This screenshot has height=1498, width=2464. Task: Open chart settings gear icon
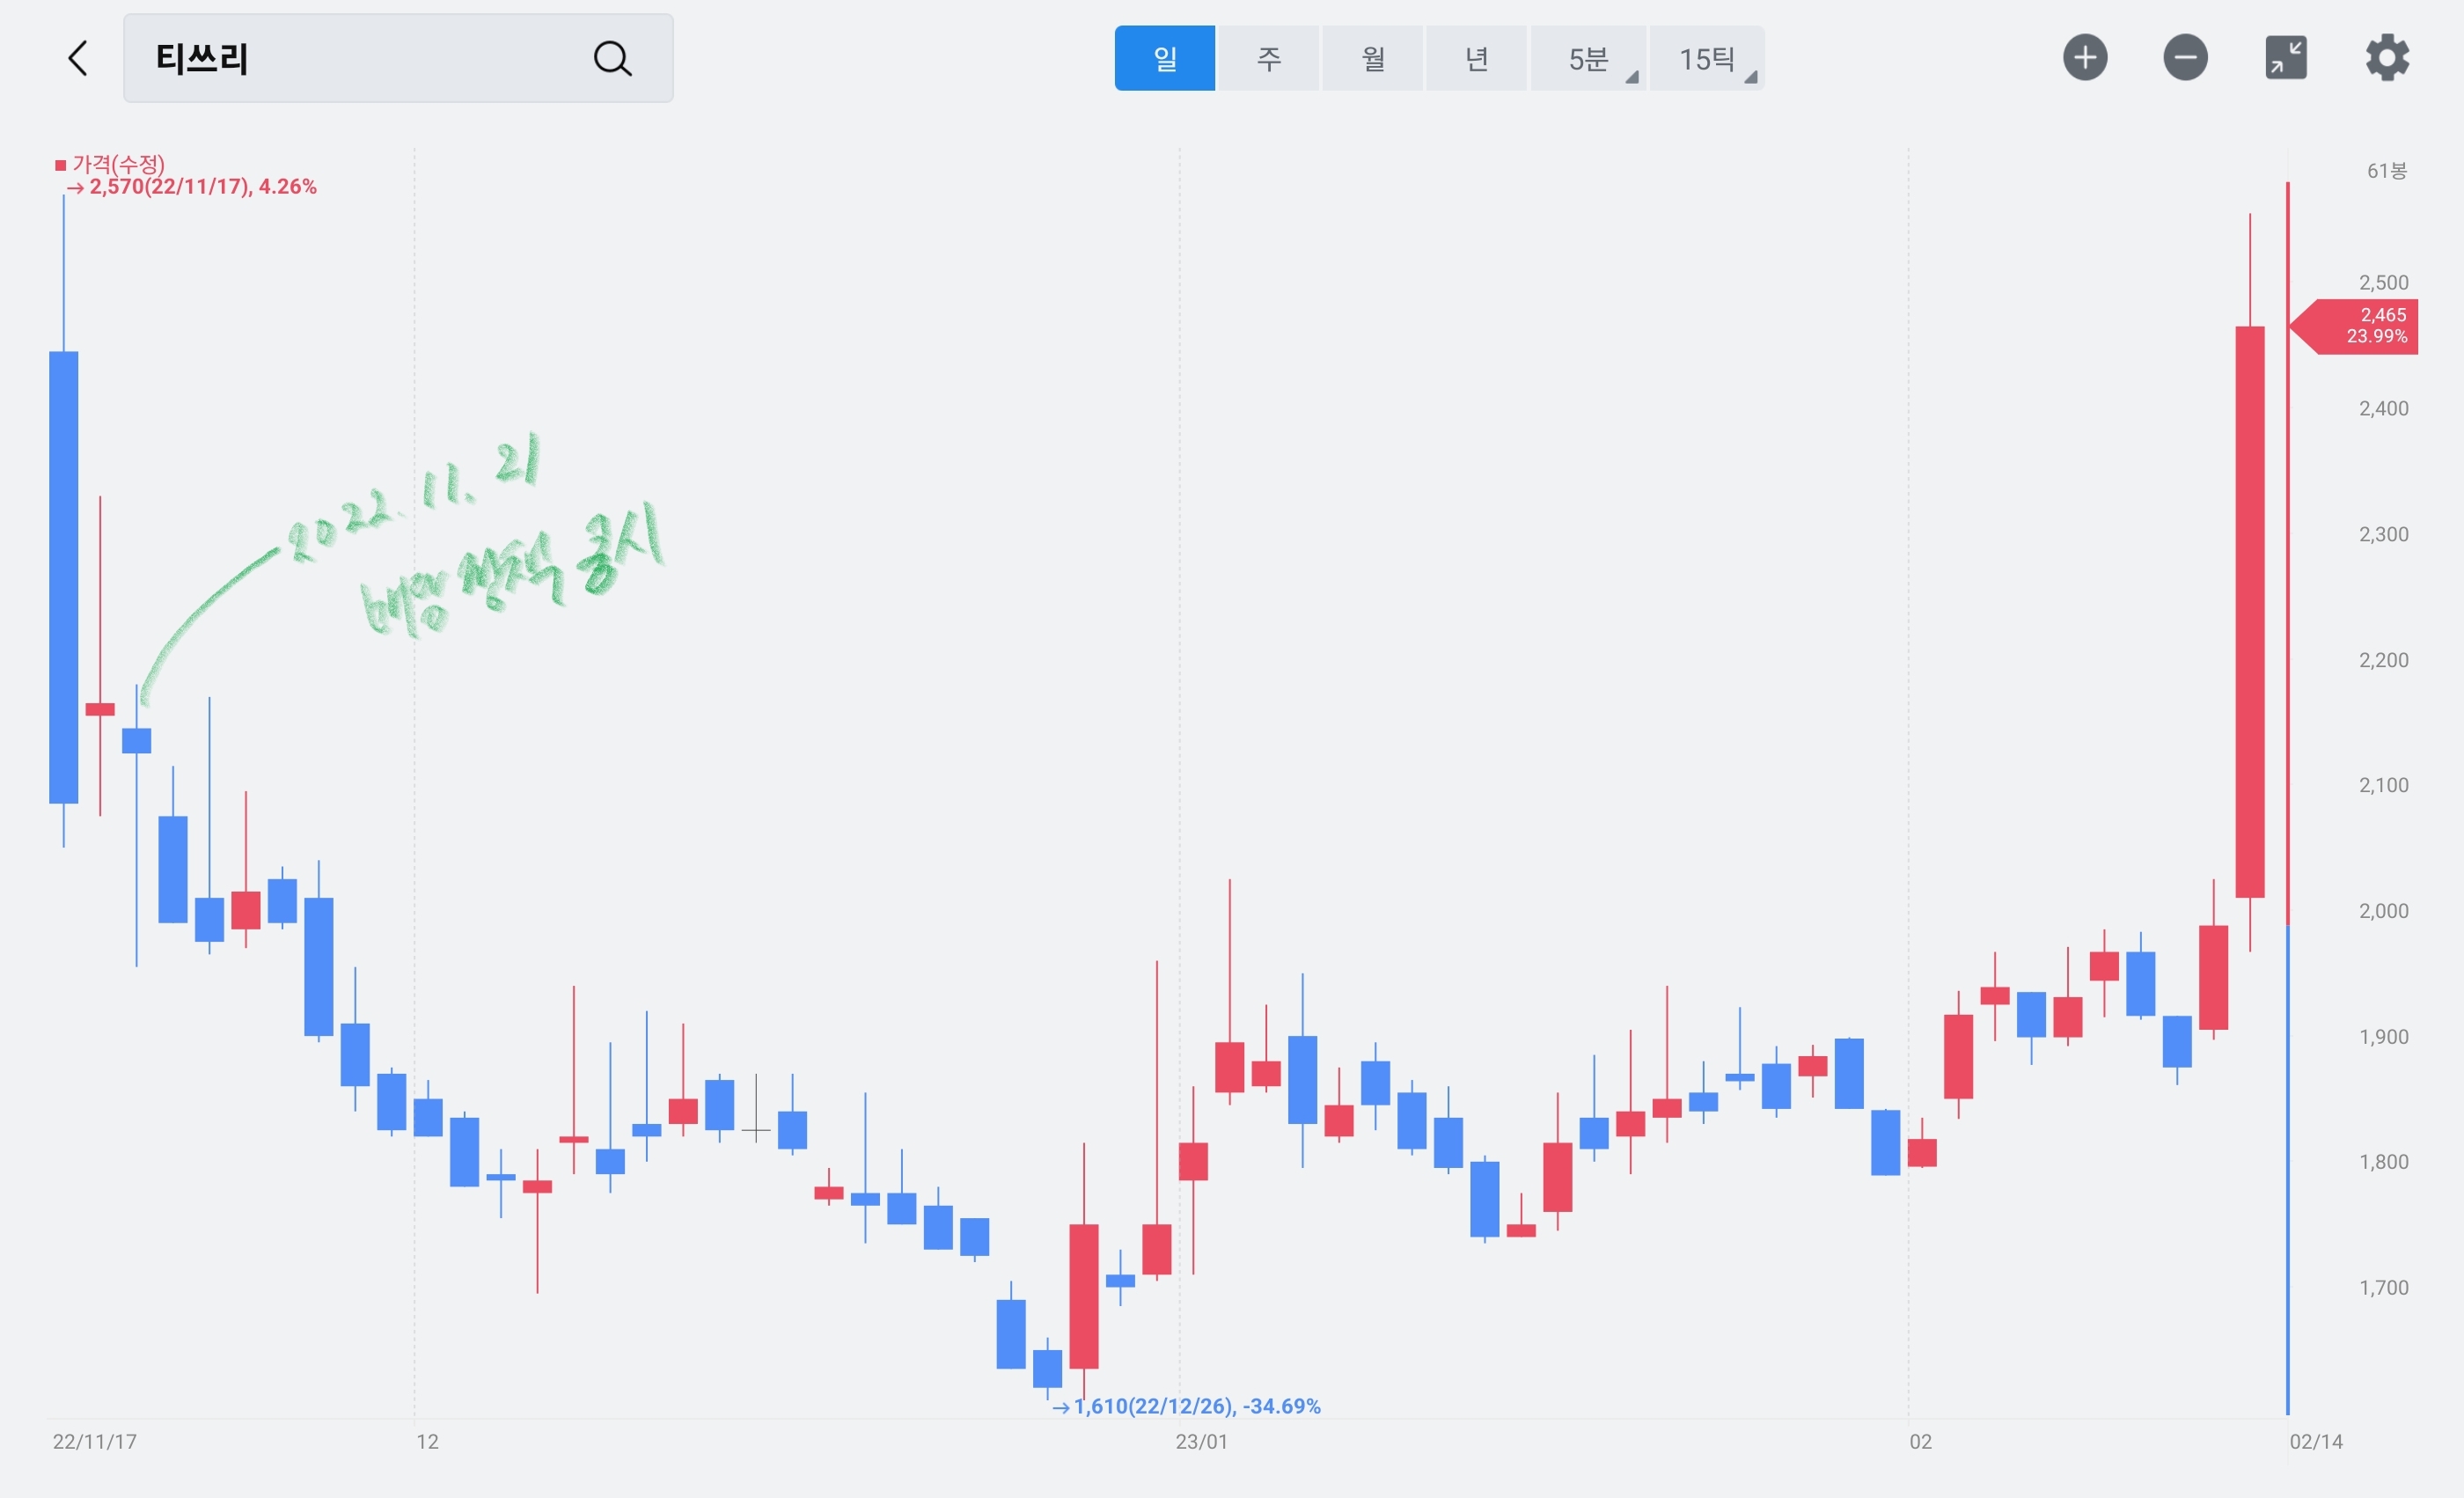coord(2387,57)
